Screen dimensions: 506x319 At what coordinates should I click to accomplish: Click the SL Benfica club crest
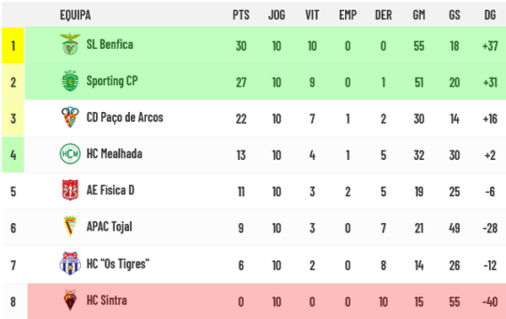click(x=70, y=45)
